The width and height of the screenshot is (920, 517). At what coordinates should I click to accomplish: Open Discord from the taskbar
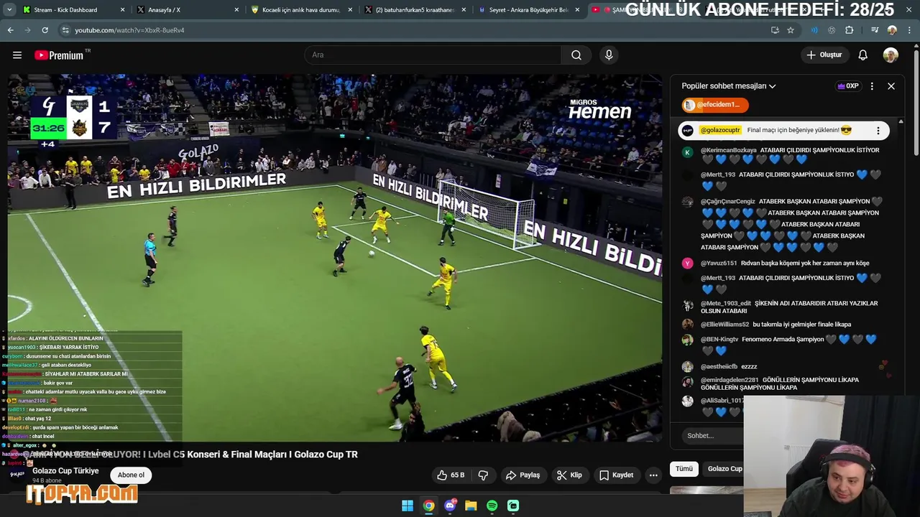[x=450, y=506]
